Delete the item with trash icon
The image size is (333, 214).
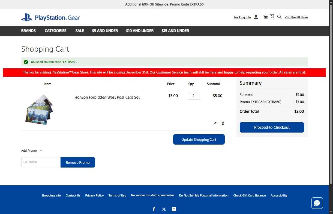[x=223, y=123]
